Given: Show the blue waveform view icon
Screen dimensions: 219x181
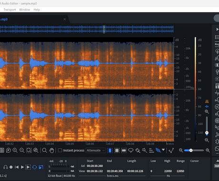Looking at the screenshot, I should click(207, 107).
